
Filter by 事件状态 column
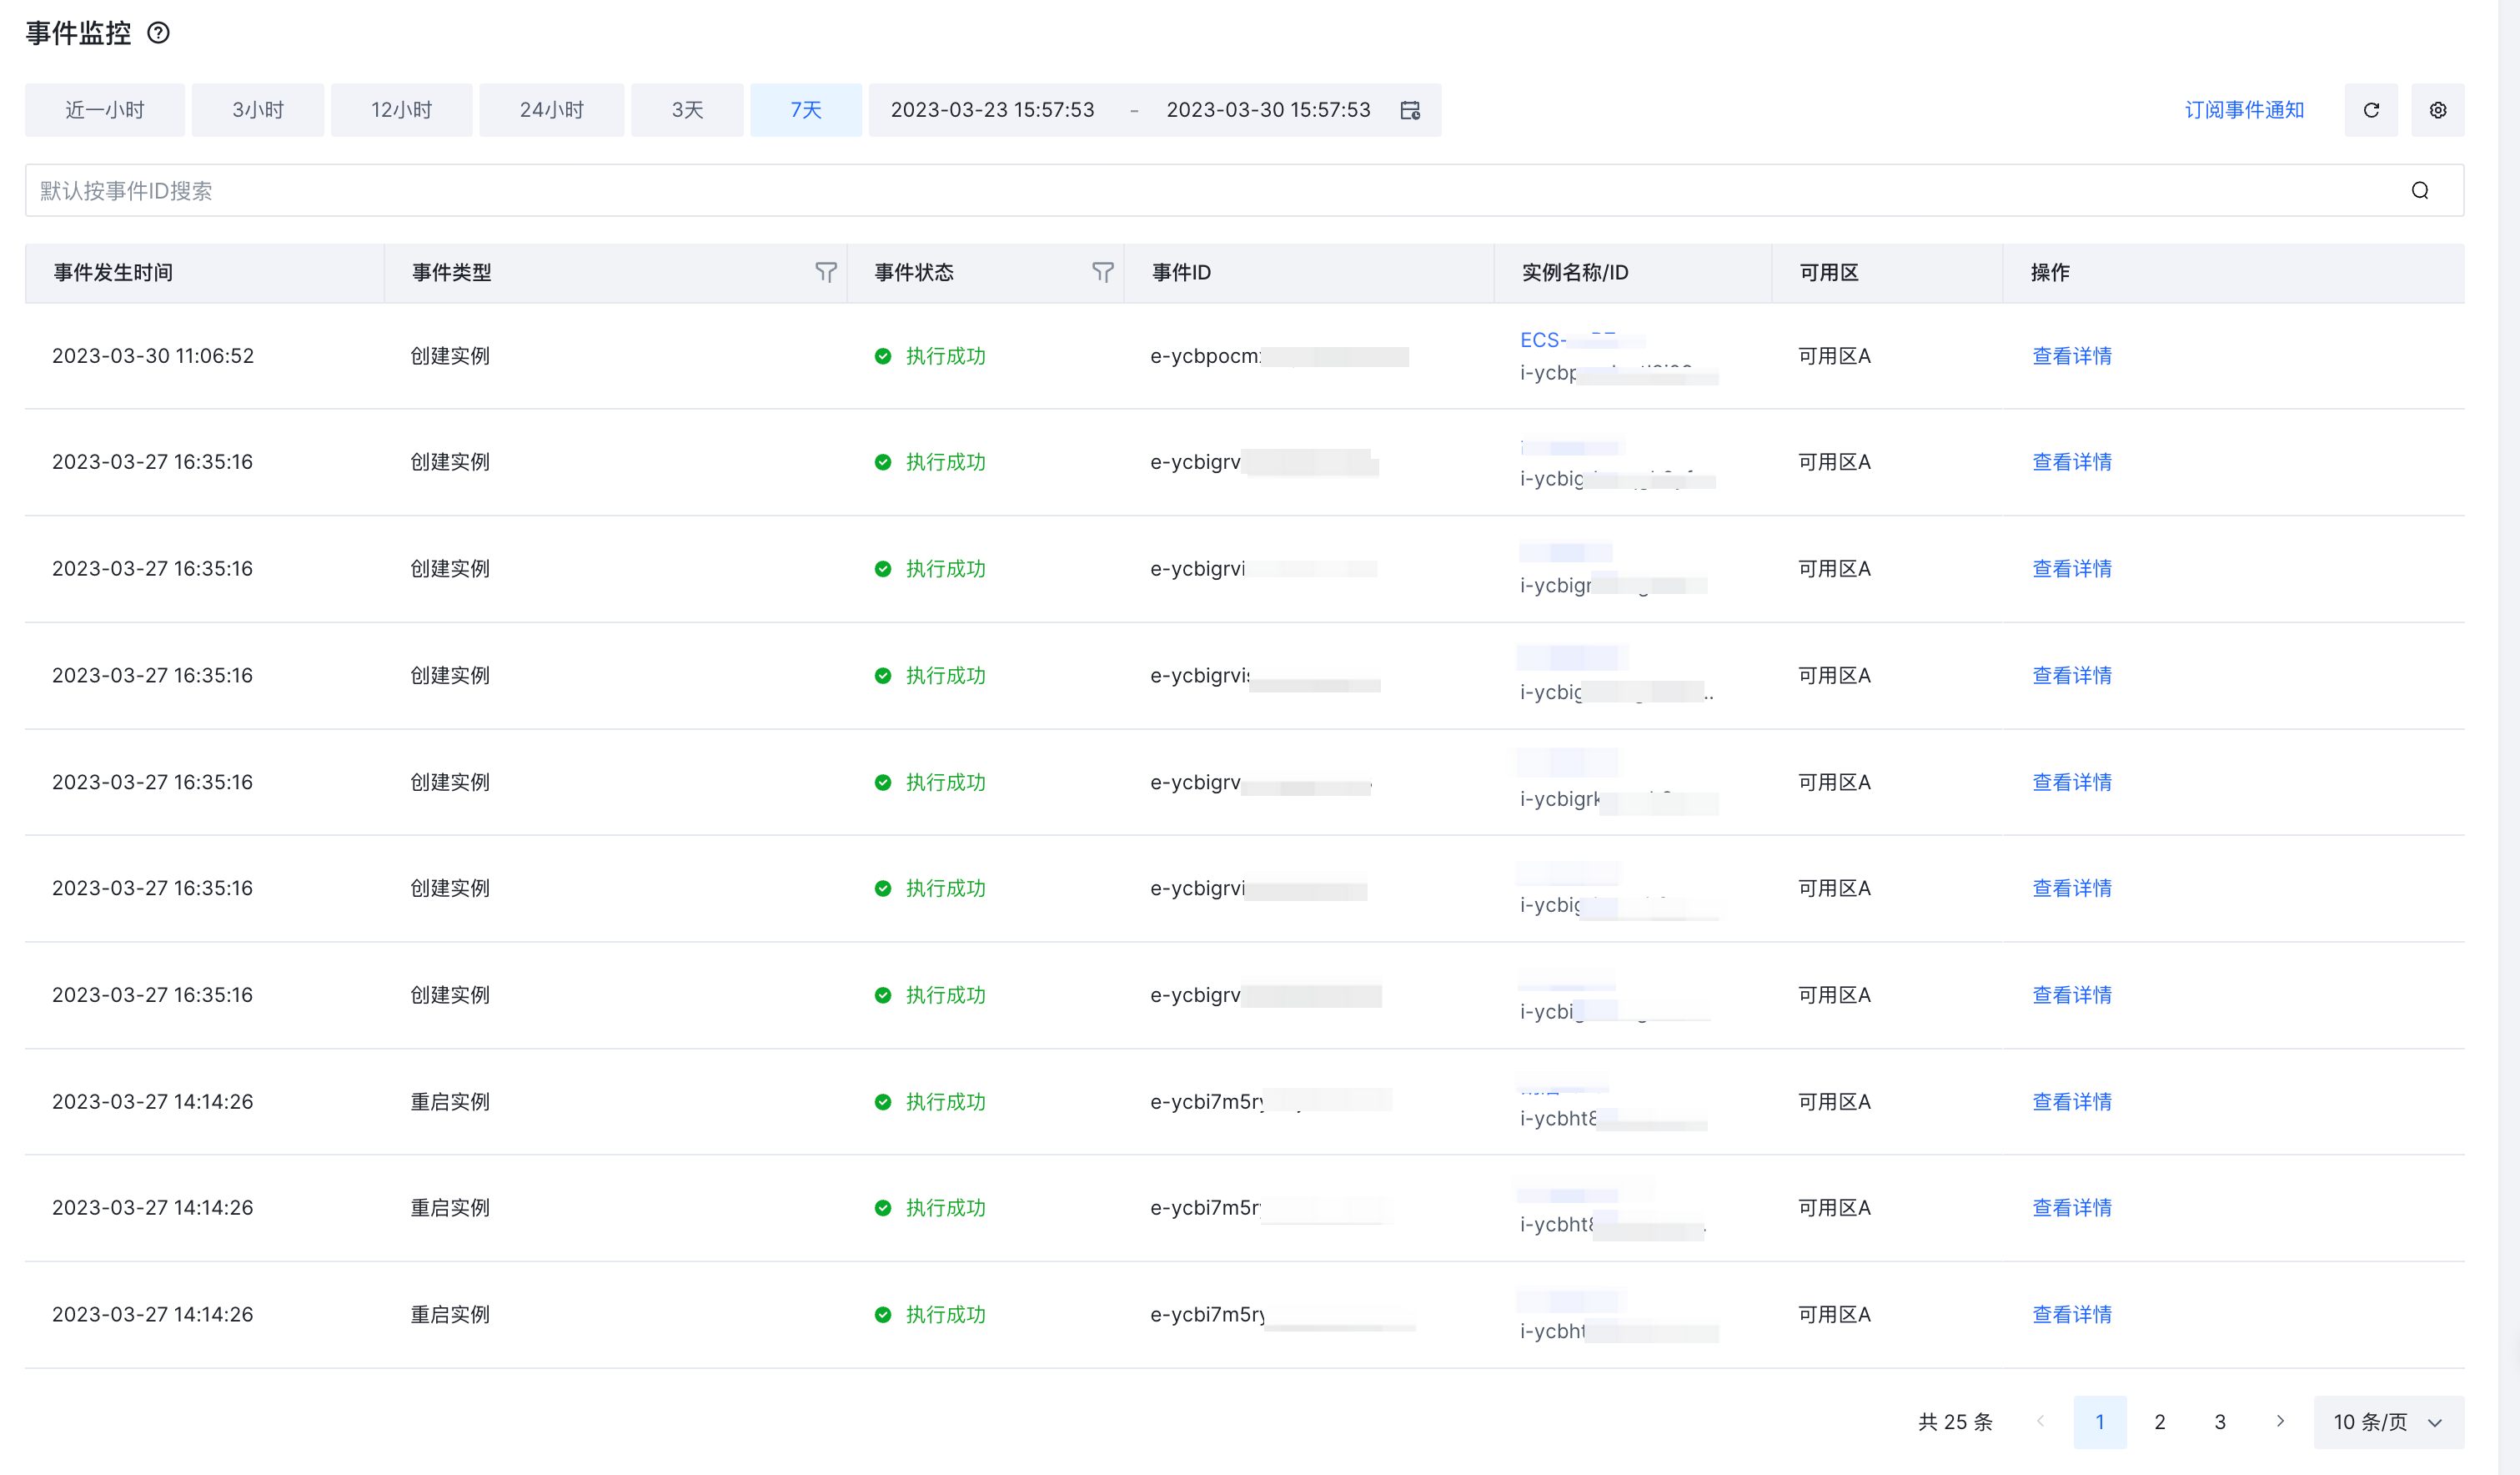(1102, 272)
